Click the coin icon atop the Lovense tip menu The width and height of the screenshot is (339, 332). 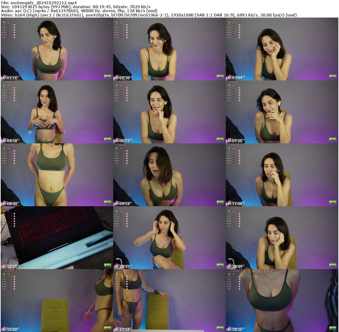click(4, 23)
